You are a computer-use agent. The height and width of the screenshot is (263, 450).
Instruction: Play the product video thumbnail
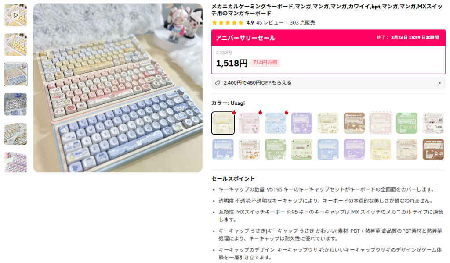(x=15, y=15)
